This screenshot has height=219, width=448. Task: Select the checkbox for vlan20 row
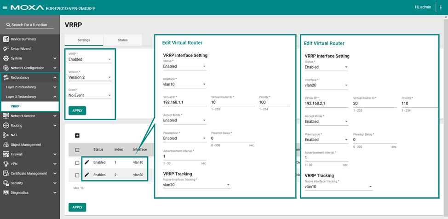pos(77,175)
